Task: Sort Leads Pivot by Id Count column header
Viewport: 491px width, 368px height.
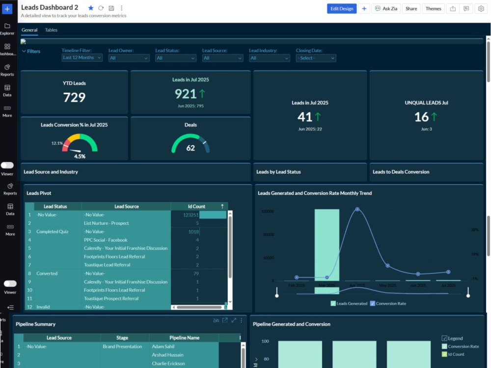Action: (196, 207)
